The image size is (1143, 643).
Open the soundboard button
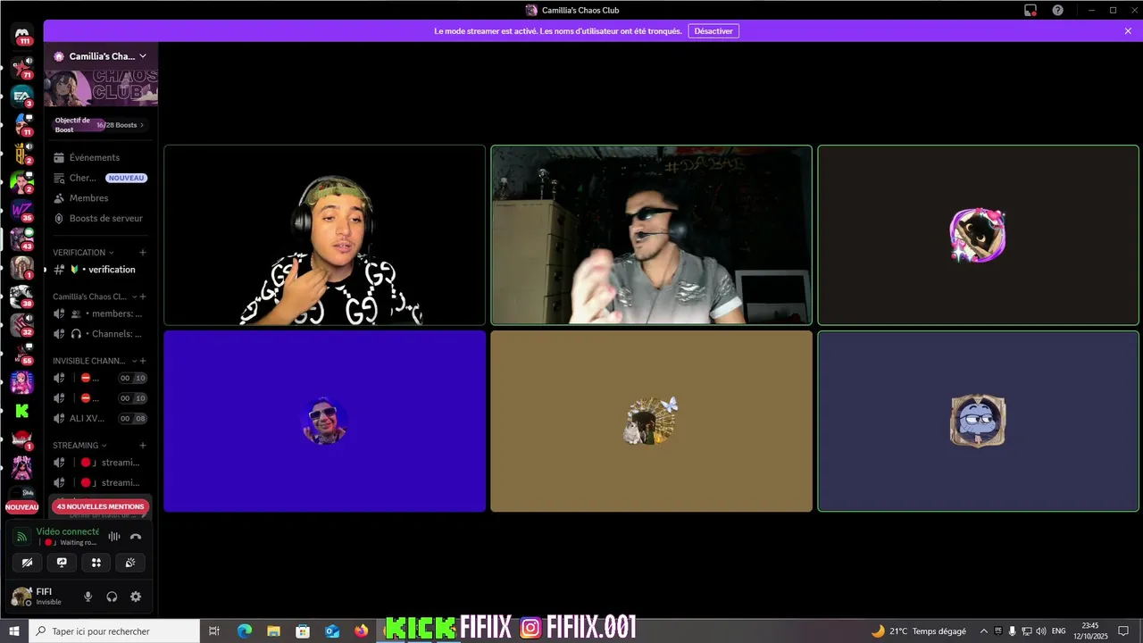click(x=130, y=563)
